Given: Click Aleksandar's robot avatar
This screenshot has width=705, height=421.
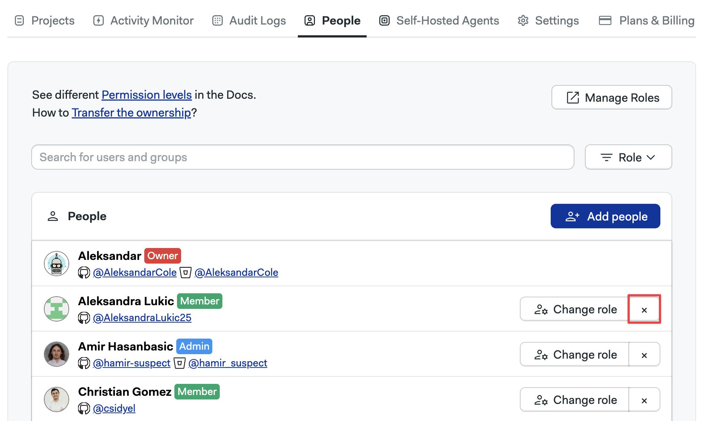Looking at the screenshot, I should tap(57, 264).
